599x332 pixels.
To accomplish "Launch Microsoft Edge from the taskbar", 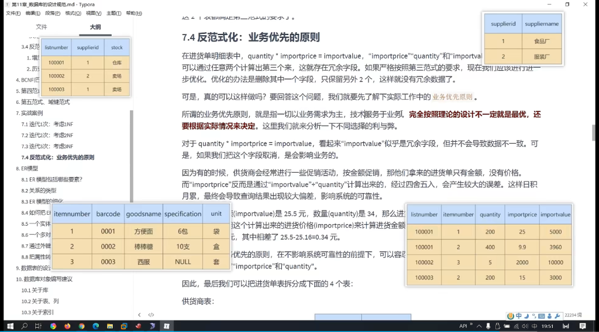I will [x=95, y=326].
